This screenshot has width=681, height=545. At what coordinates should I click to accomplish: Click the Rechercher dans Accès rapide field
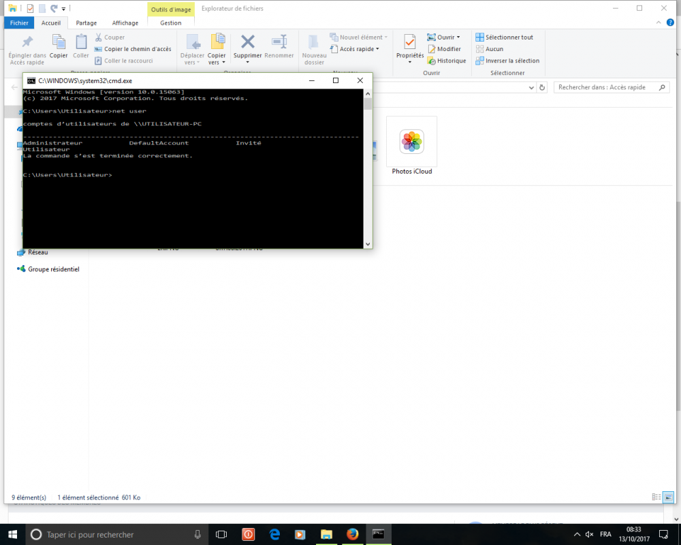(x=605, y=87)
